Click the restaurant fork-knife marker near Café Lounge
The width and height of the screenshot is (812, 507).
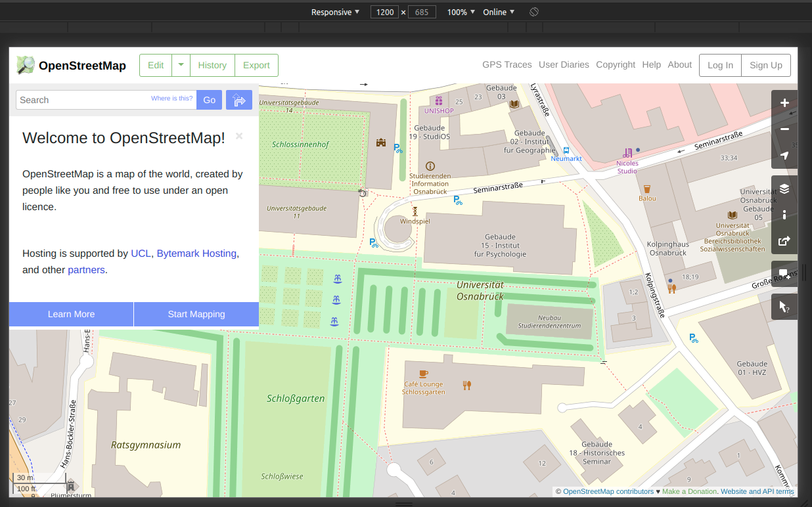[x=467, y=386]
